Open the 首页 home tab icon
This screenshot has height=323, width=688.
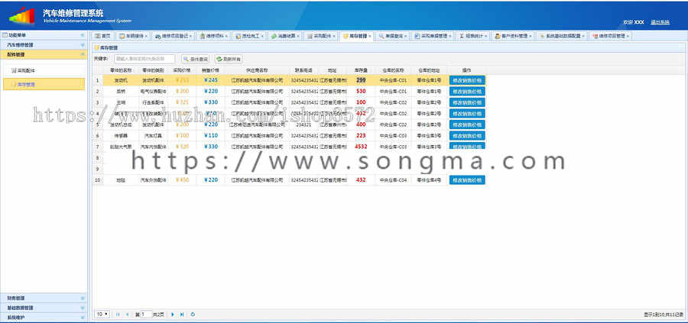97,36
